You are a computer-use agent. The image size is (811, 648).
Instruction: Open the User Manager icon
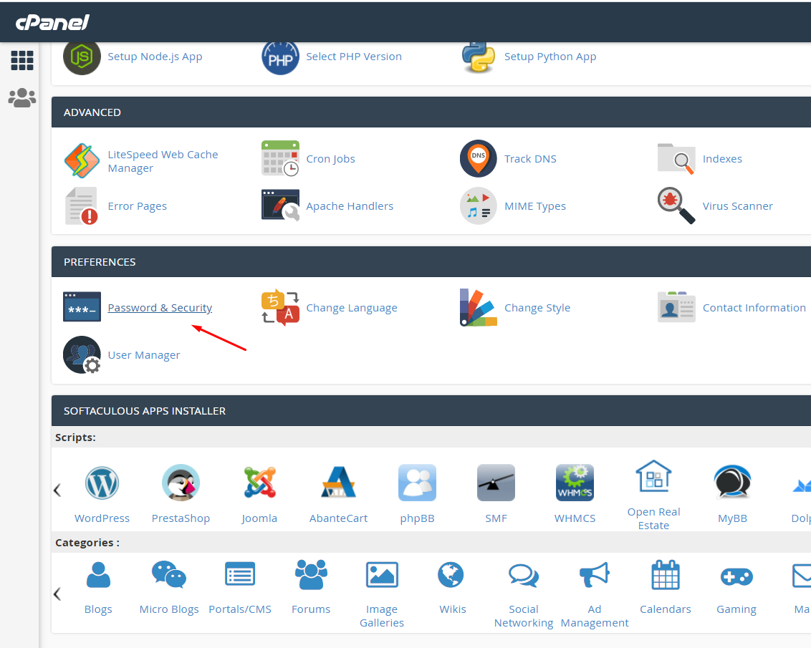[x=82, y=355]
